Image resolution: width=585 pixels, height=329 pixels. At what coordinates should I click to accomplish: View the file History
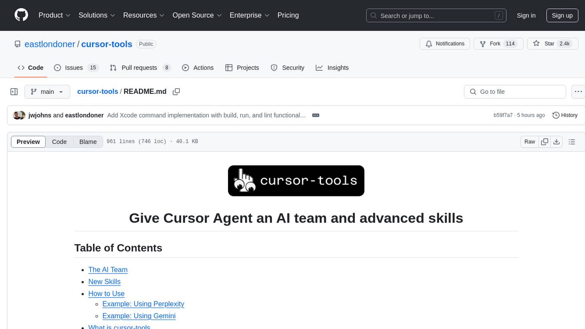click(x=565, y=115)
